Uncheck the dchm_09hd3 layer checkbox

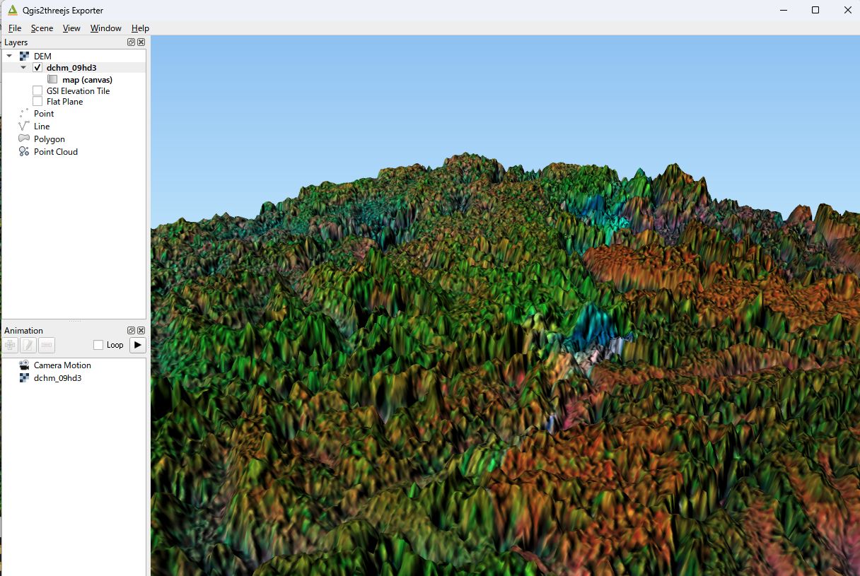(37, 68)
